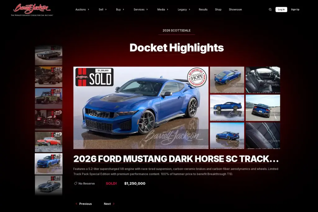Click the Log In button
Viewport: 318px width, 212px height.
click(x=281, y=9)
